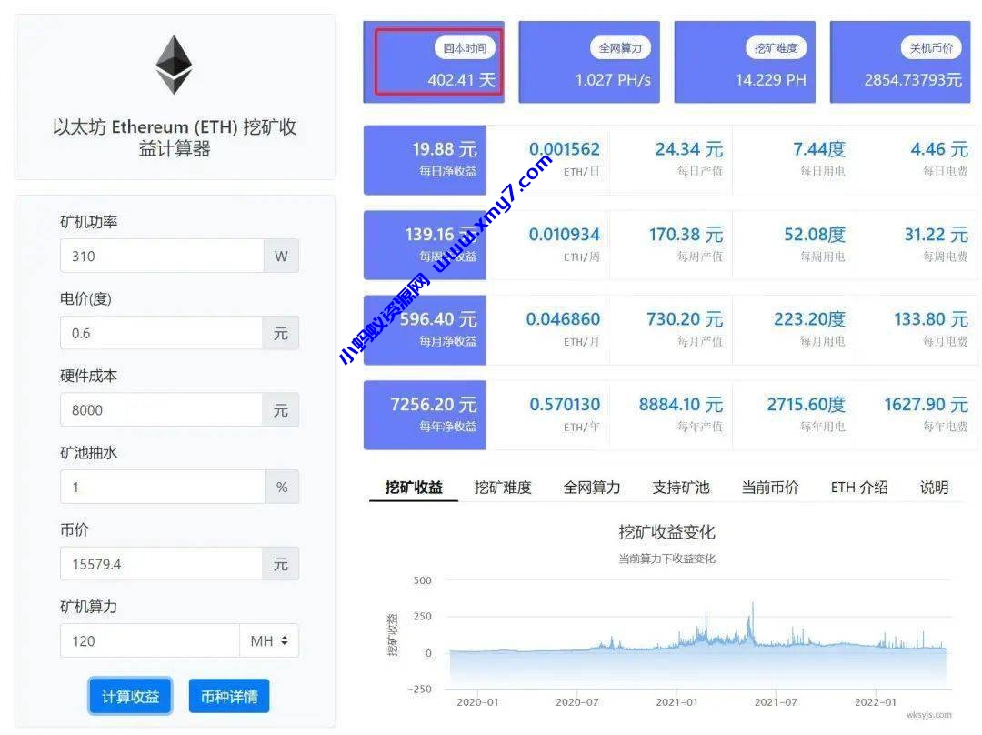Open the MH hashrate unit dropdown
The image size is (982, 735).
click(269, 640)
